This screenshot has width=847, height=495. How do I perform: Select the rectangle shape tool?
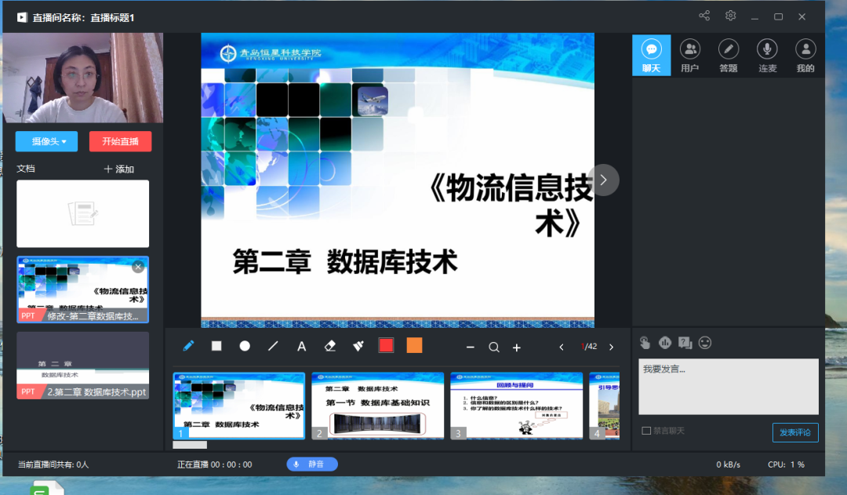pos(216,346)
